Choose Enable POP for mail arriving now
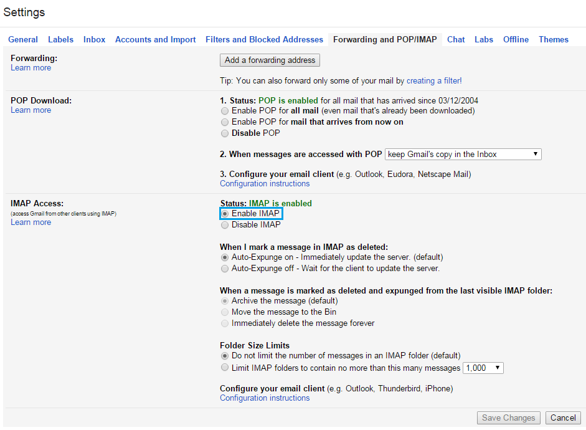This screenshot has height=430, width=586. point(225,122)
